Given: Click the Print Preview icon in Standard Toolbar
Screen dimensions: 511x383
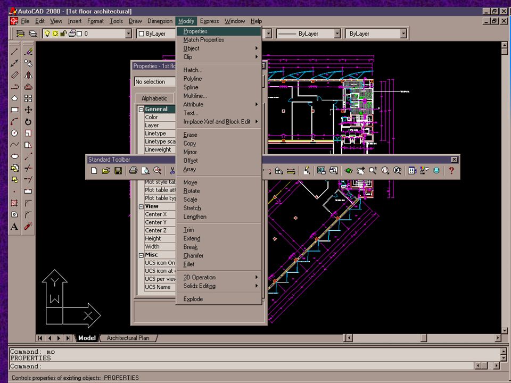Looking at the screenshot, I should (145, 170).
